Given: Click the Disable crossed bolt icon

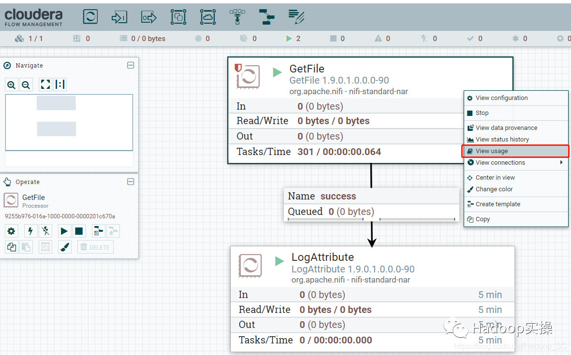Looking at the screenshot, I should (x=45, y=231).
